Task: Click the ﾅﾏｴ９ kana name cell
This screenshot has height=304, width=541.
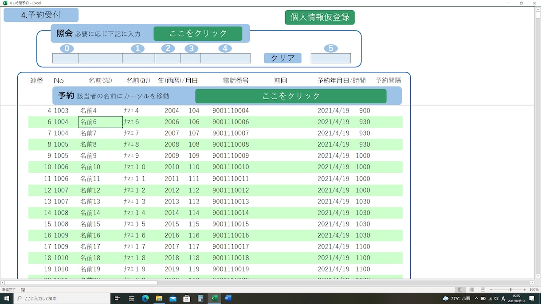Action: 132,156
